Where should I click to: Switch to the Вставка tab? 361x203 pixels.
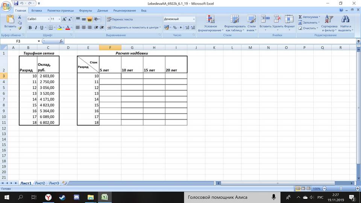(x=36, y=11)
